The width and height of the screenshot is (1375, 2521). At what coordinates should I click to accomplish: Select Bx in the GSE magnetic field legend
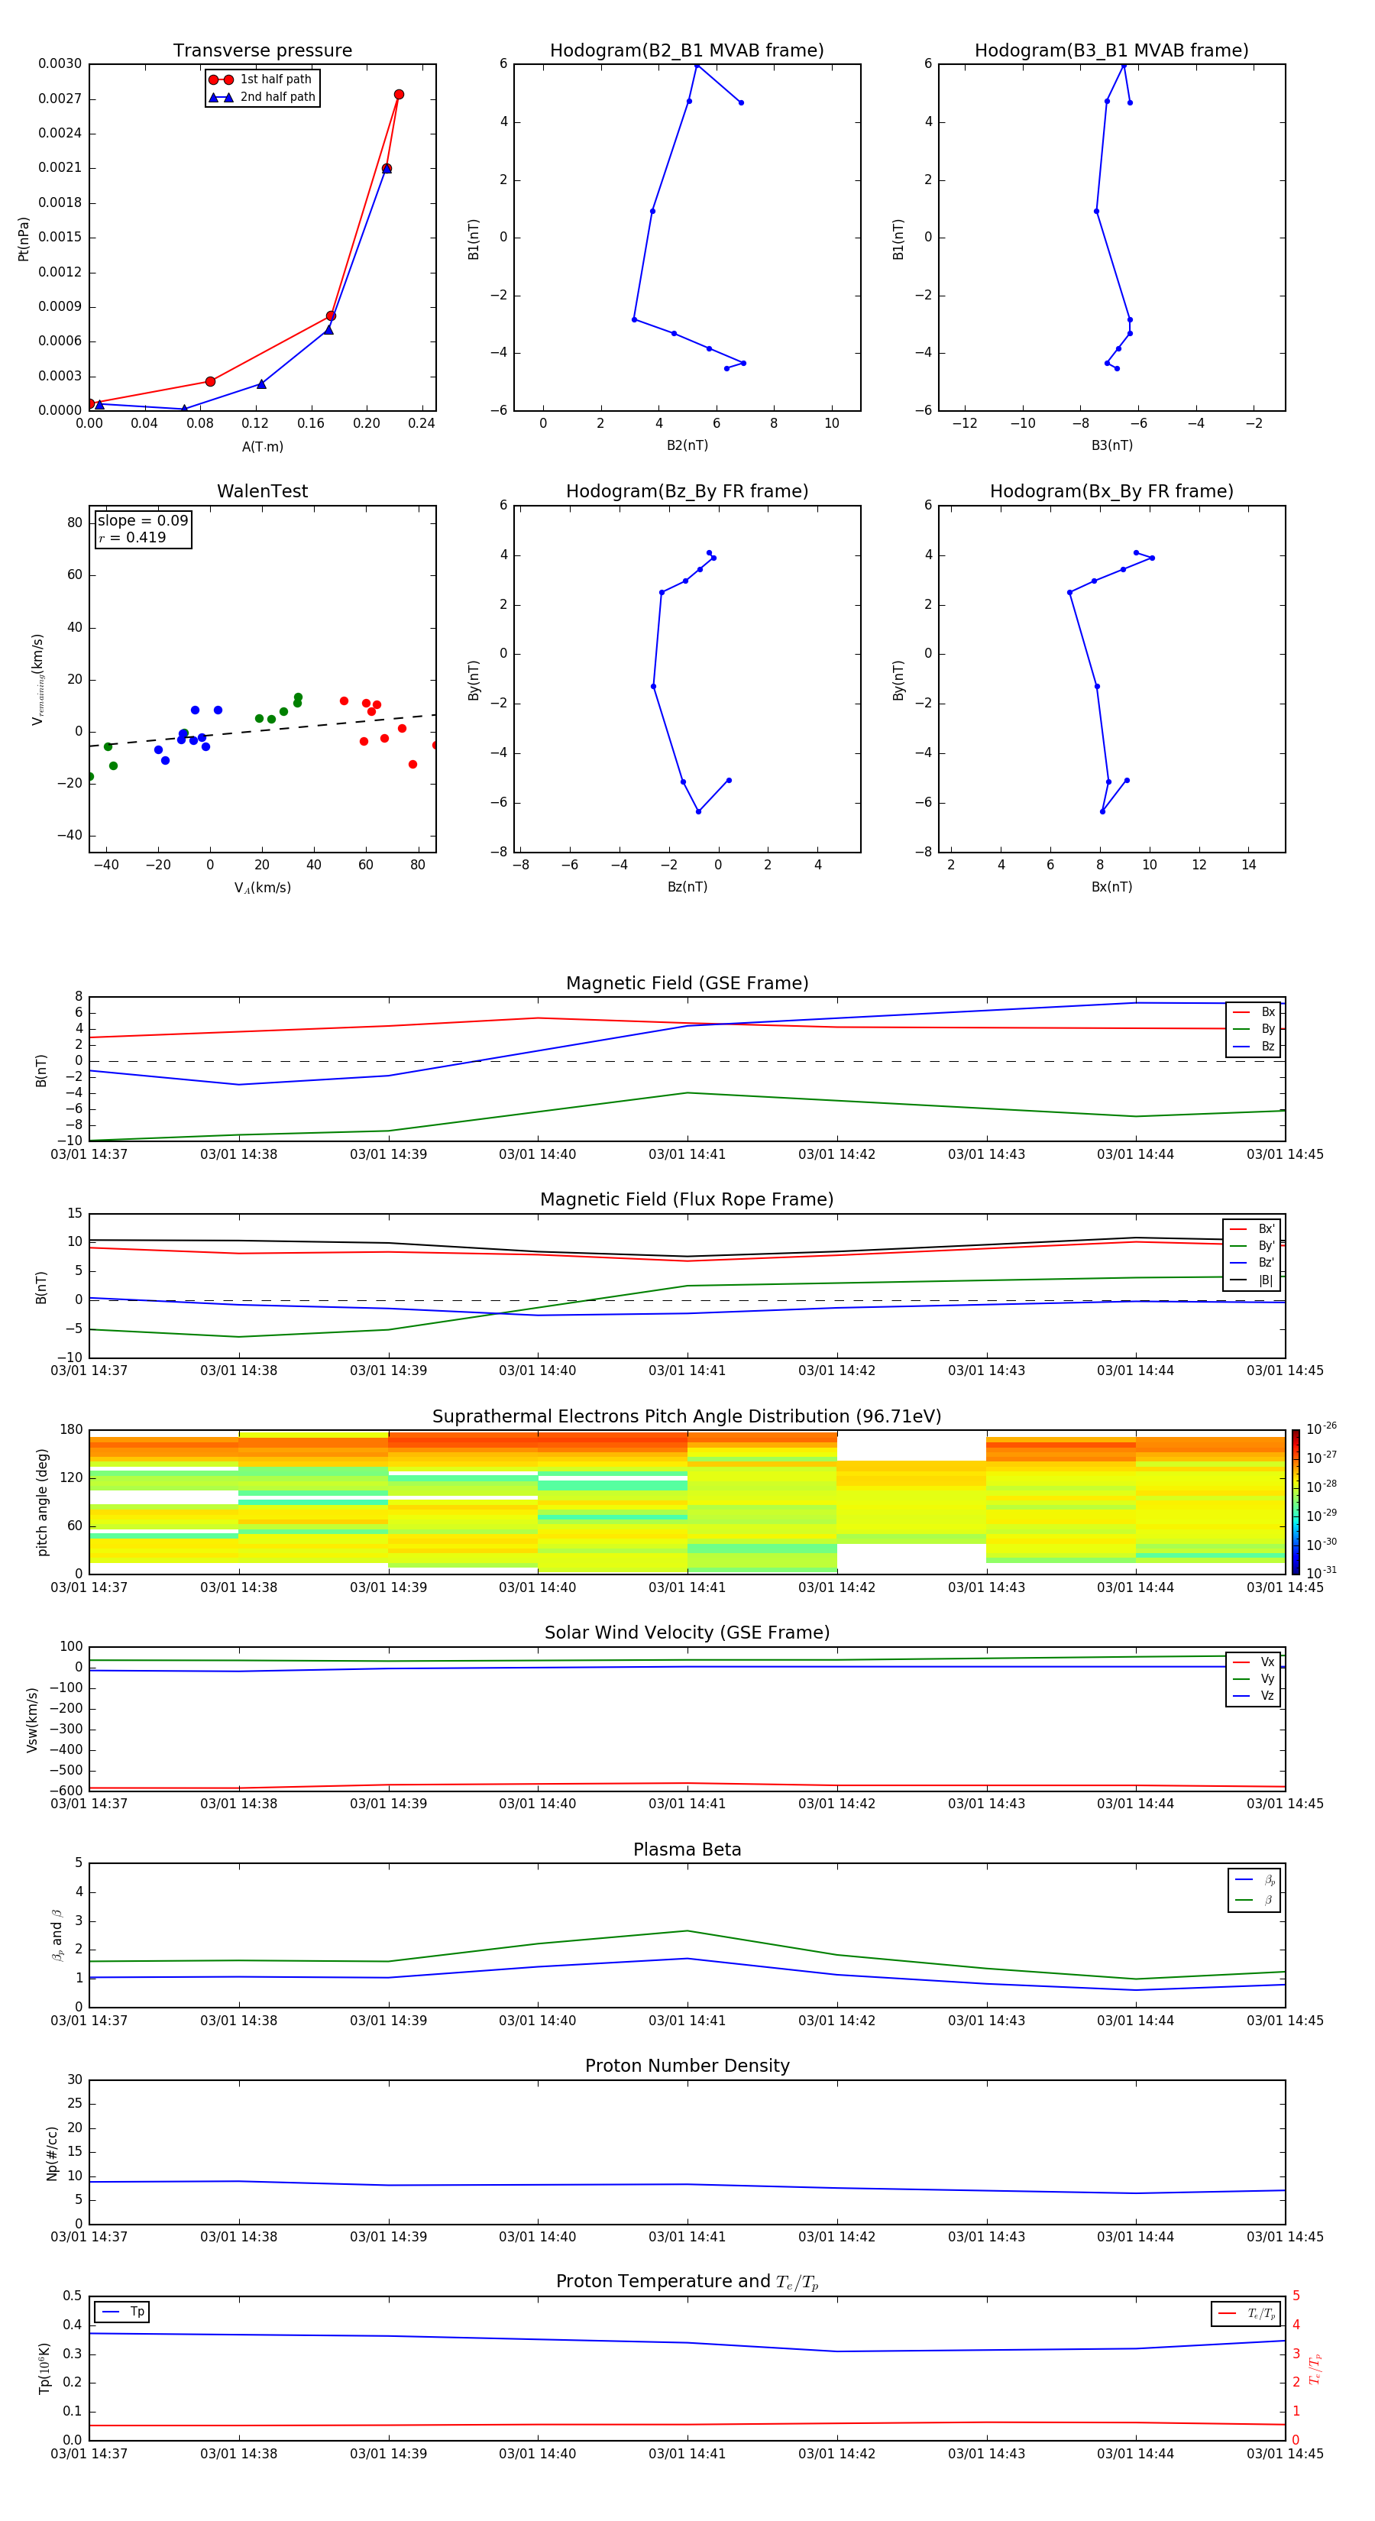pyautogui.click(x=1254, y=1012)
